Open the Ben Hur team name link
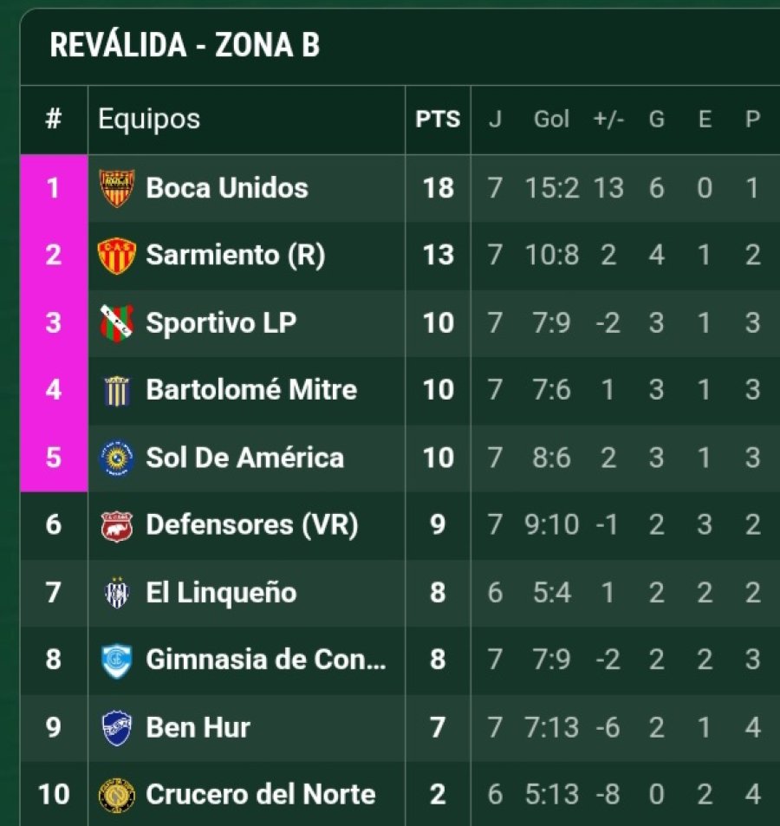This screenshot has height=826, width=780. coord(198,728)
